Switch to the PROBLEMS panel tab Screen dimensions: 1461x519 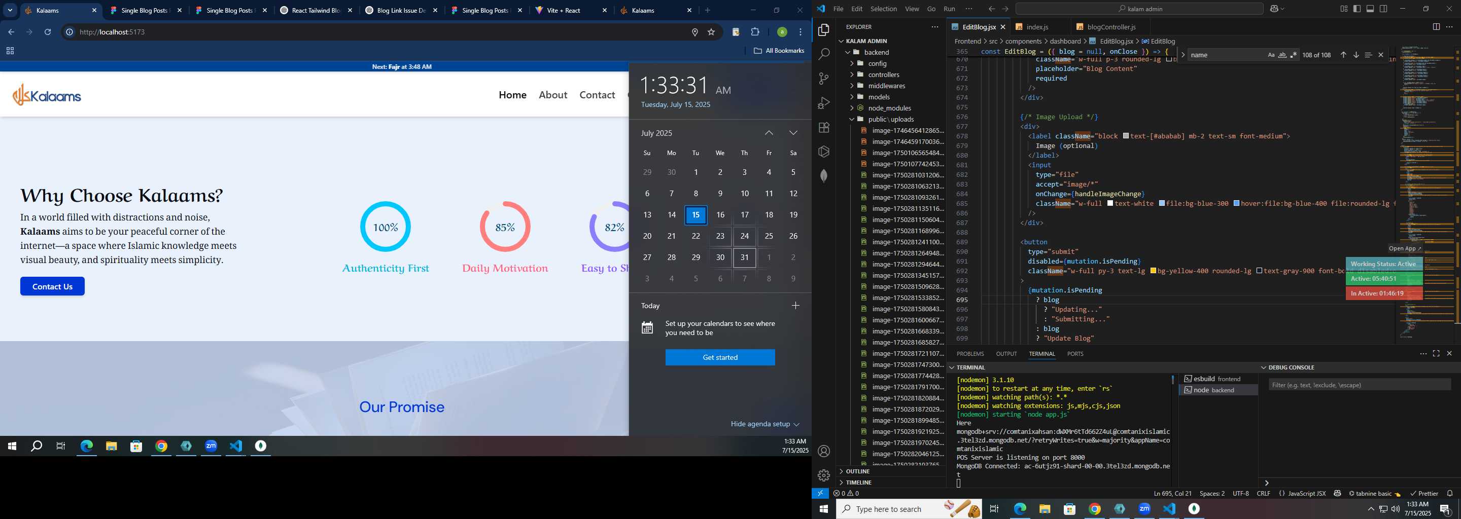click(x=970, y=354)
